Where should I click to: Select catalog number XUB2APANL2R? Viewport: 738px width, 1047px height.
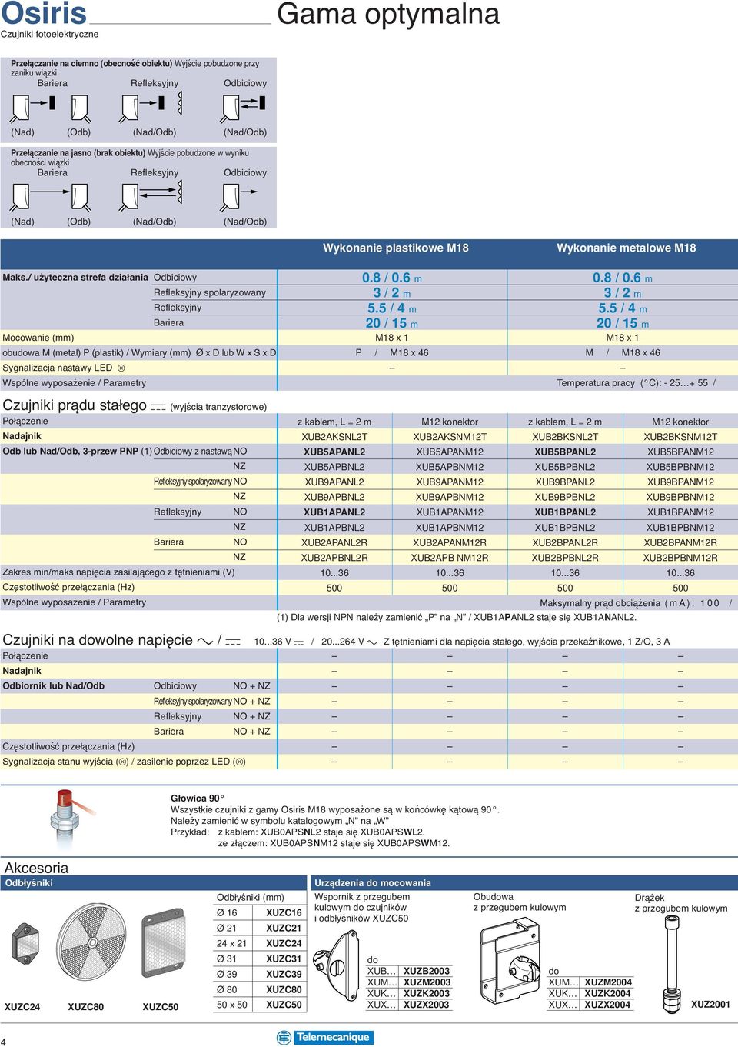click(334, 542)
